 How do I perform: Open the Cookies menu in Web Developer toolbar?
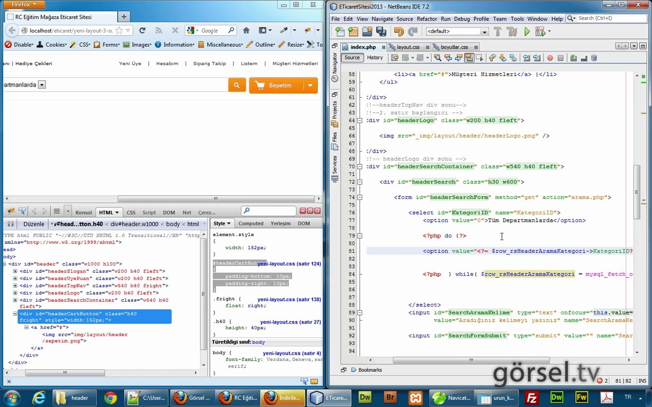[51, 45]
